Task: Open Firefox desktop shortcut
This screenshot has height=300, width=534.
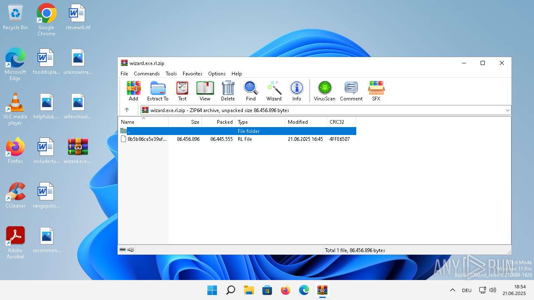Action: 15,150
